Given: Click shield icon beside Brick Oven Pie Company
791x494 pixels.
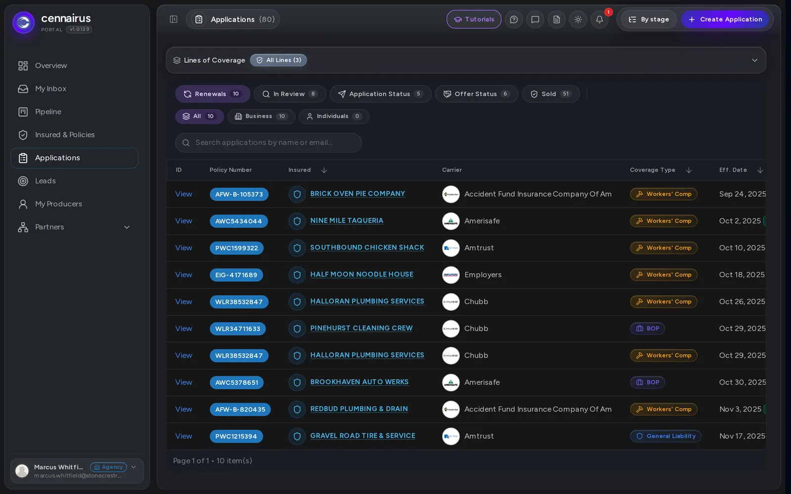Looking at the screenshot, I should [x=297, y=194].
